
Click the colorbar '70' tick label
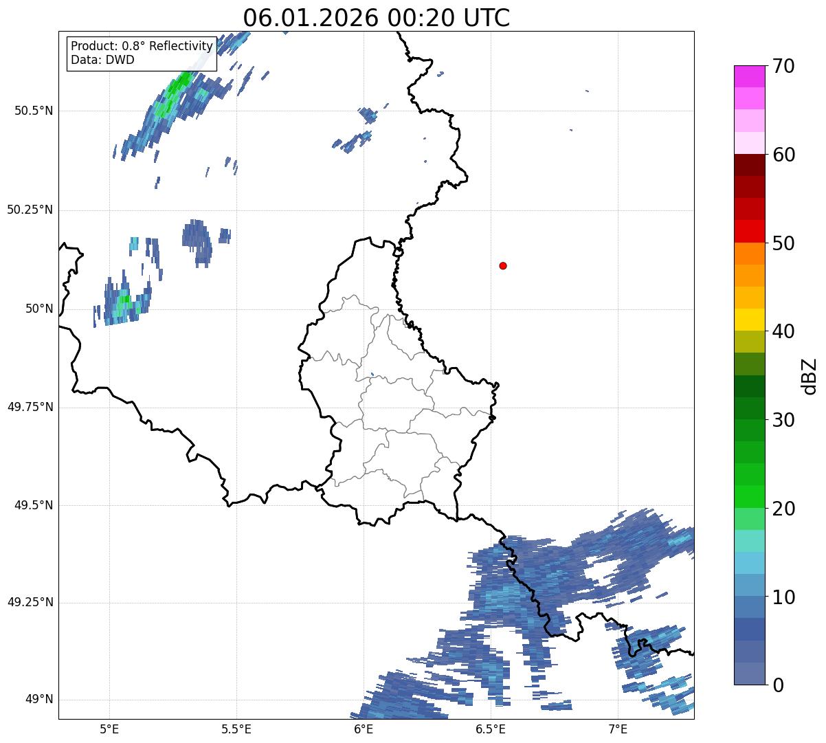coord(783,66)
